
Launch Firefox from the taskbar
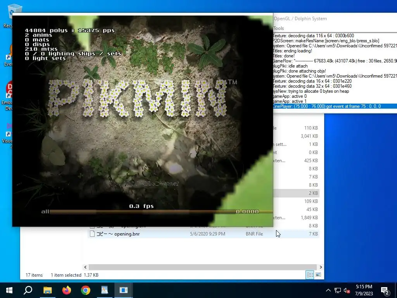click(67, 290)
